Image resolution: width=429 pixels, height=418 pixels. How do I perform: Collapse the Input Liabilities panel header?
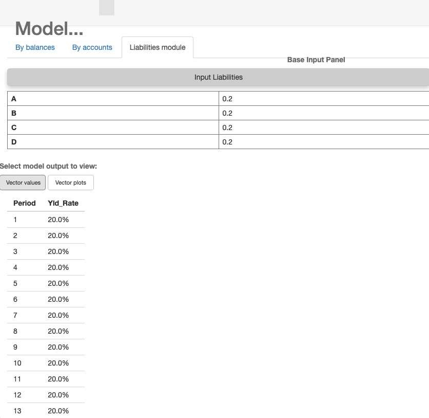tap(218, 77)
